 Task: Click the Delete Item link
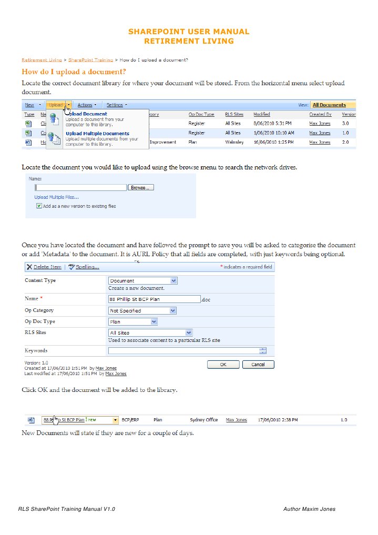pos(47,267)
